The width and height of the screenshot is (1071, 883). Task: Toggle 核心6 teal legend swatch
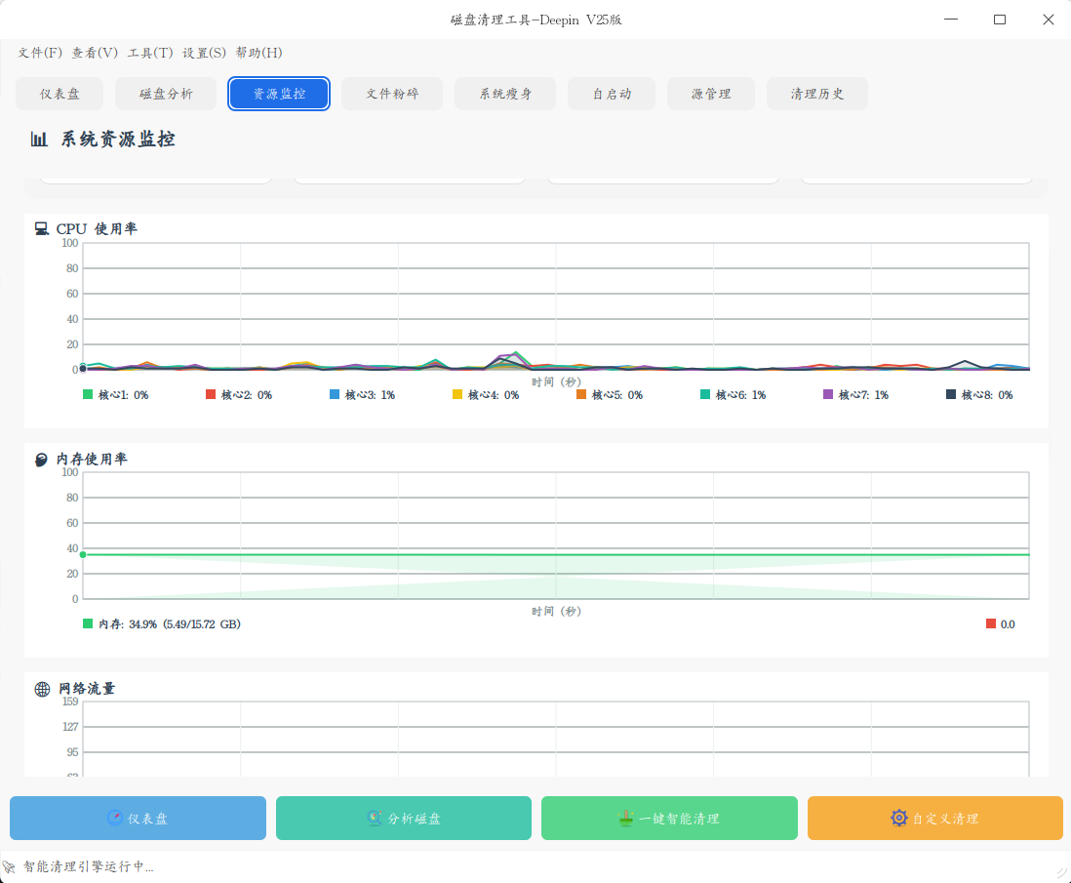pyautogui.click(x=705, y=394)
